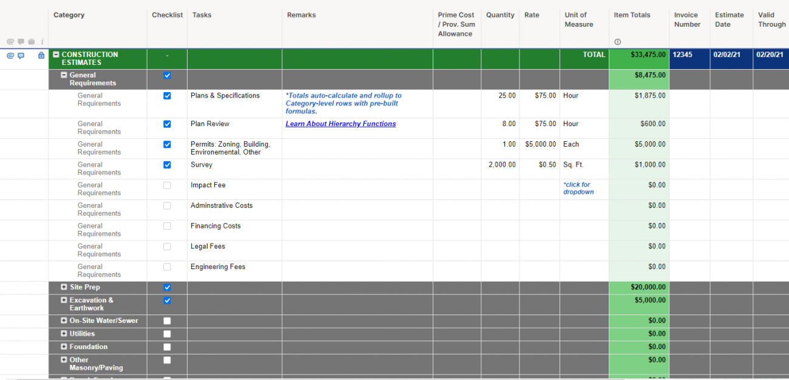
Task: Check the Impact Fee checkbox
Action: tap(167, 185)
